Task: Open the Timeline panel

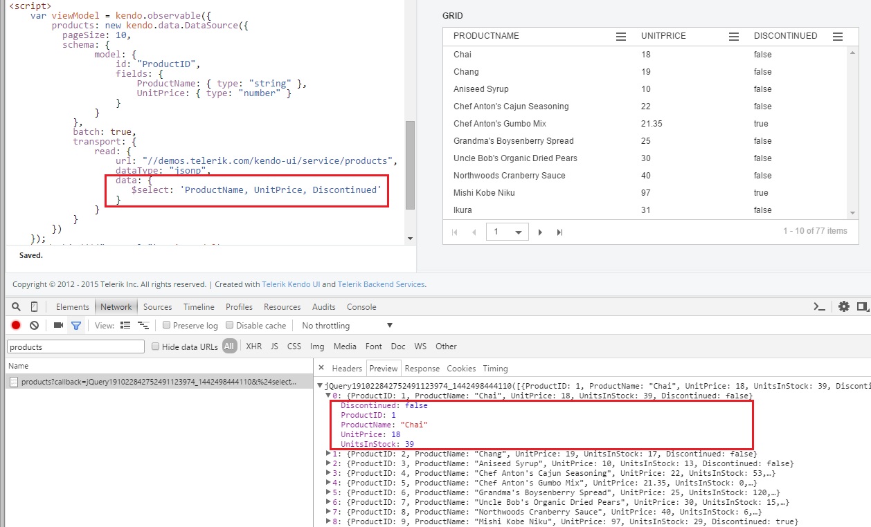Action: [199, 306]
